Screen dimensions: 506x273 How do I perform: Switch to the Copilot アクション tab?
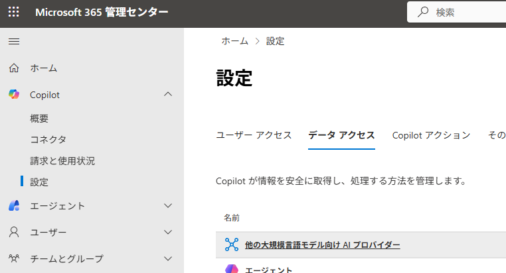[431, 135]
